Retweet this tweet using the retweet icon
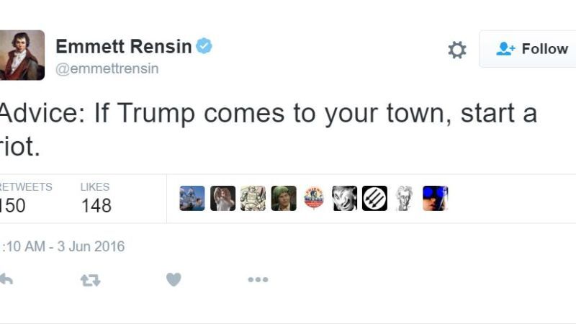 pyautogui.click(x=90, y=279)
